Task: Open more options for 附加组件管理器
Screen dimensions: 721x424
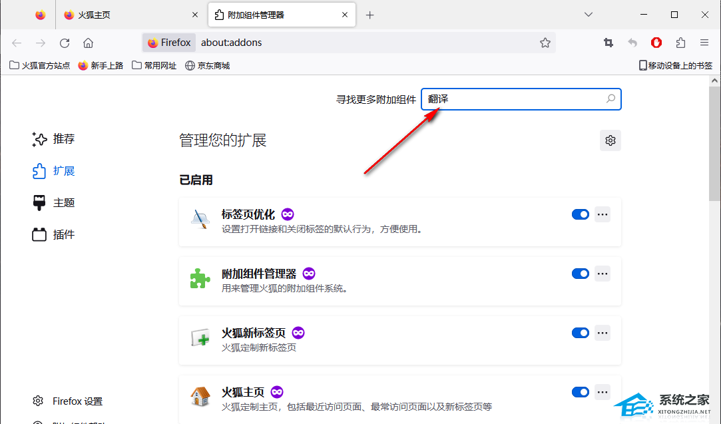Action: click(x=602, y=274)
